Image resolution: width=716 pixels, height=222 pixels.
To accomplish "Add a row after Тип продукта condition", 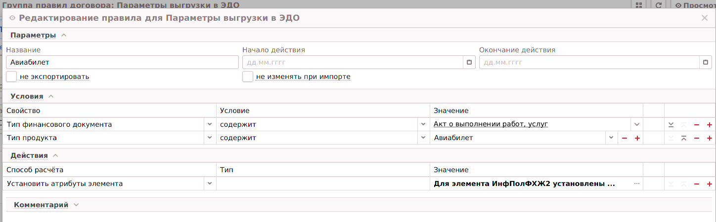I will coord(710,138).
